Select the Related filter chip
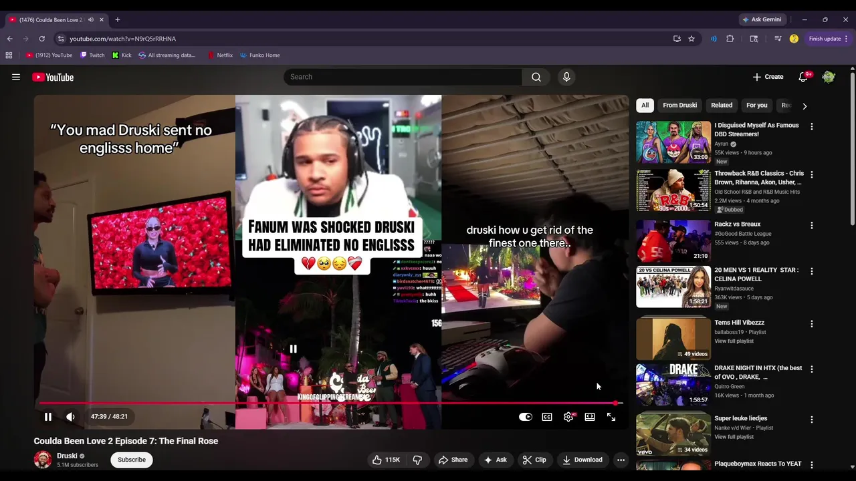The height and width of the screenshot is (481, 856). click(722, 105)
